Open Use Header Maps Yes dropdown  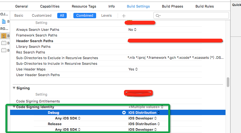[x=133, y=69]
